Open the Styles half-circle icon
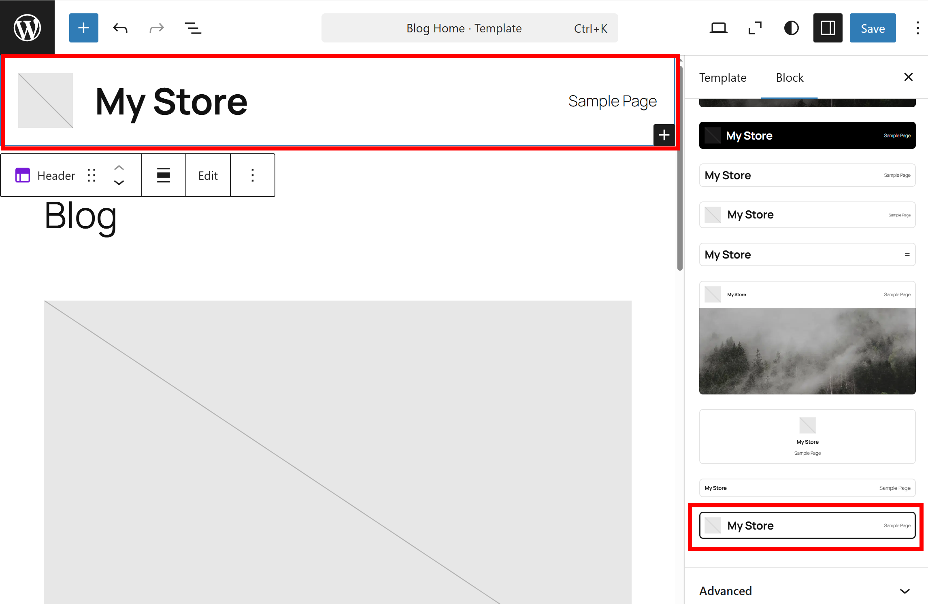Viewport: 928px width, 604px height. click(791, 28)
